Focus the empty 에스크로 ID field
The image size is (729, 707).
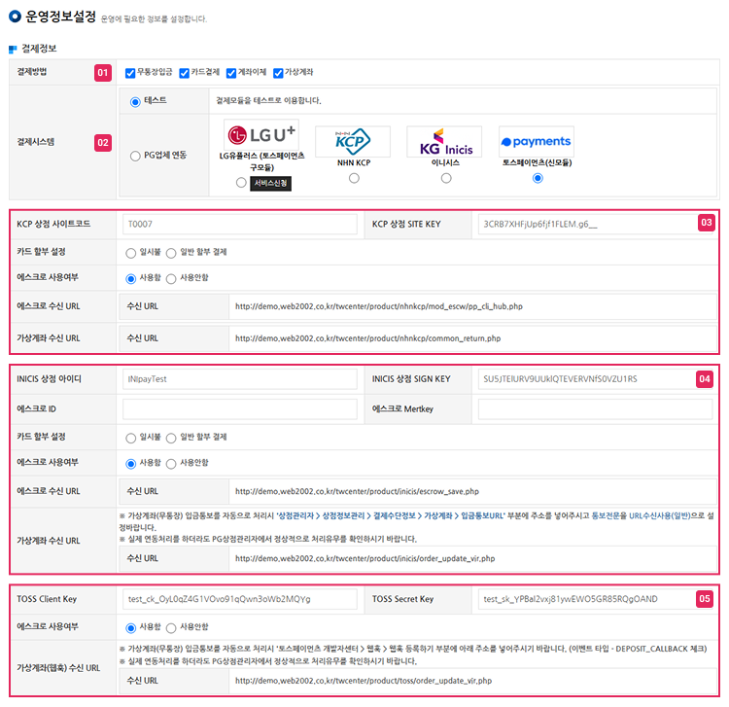[x=240, y=408]
